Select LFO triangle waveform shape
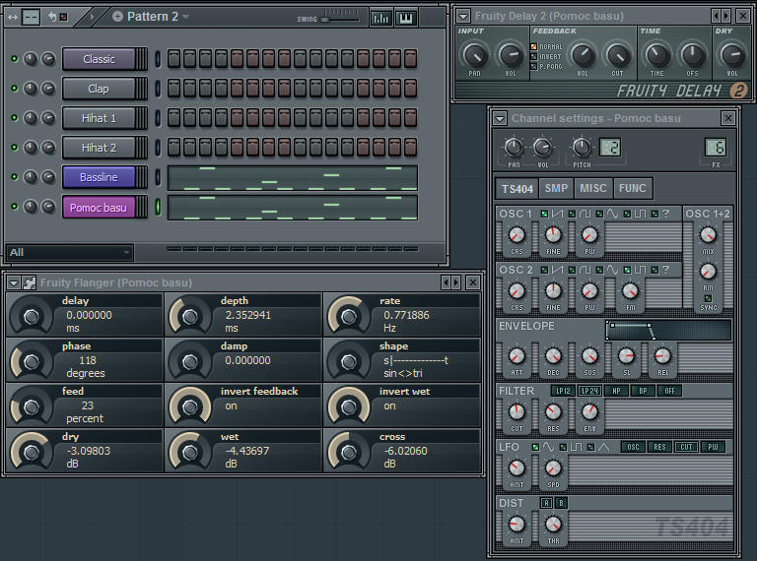This screenshot has width=757, height=561. [x=601, y=447]
